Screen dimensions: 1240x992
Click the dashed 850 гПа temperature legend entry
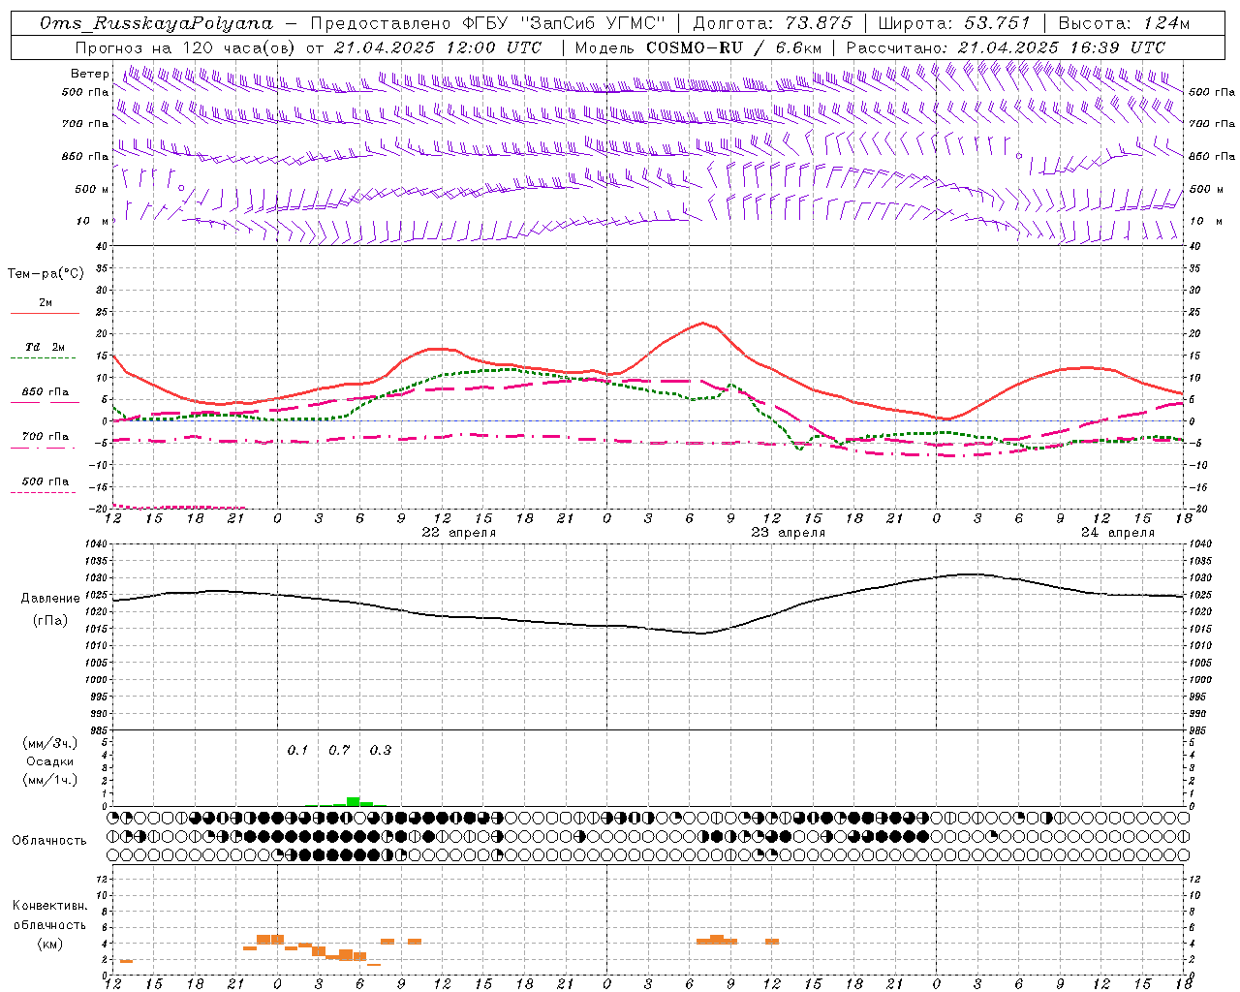[x=45, y=392]
